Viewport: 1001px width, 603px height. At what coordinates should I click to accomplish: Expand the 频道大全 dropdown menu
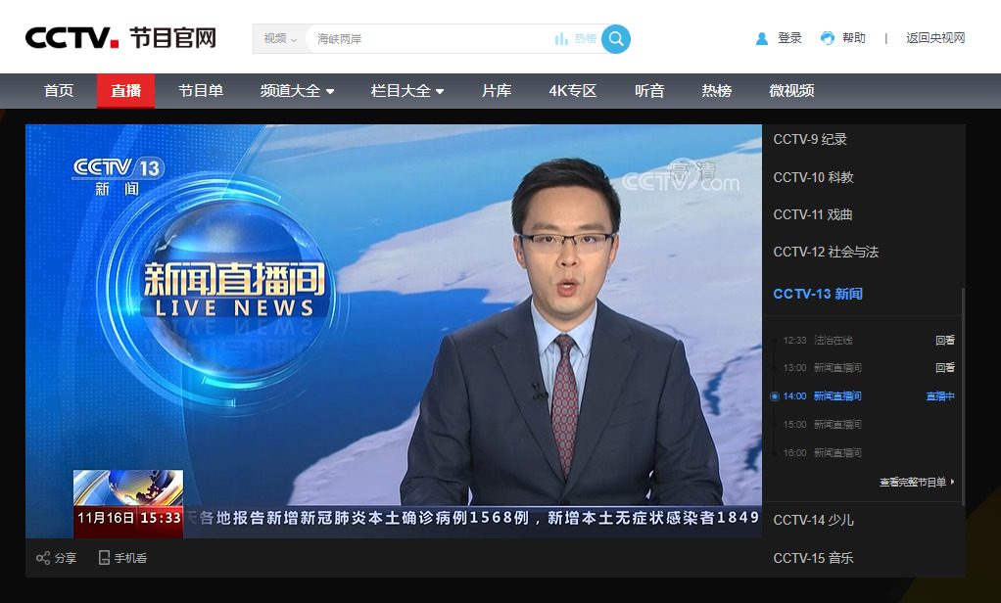(297, 90)
